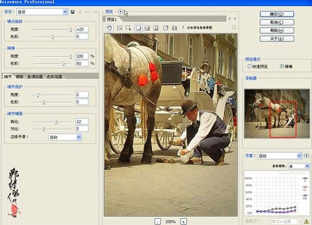Click the noise reduction 色彩 field showing 80
This screenshot has height=225, width=312.
(x=82, y=63)
